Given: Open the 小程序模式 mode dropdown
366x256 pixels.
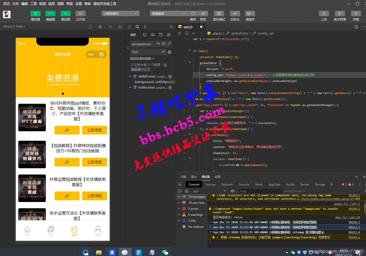Looking at the screenshot, I should click(x=121, y=13).
